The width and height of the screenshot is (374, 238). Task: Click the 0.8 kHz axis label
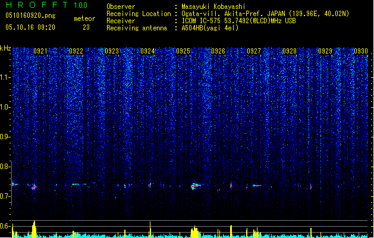click(5, 167)
